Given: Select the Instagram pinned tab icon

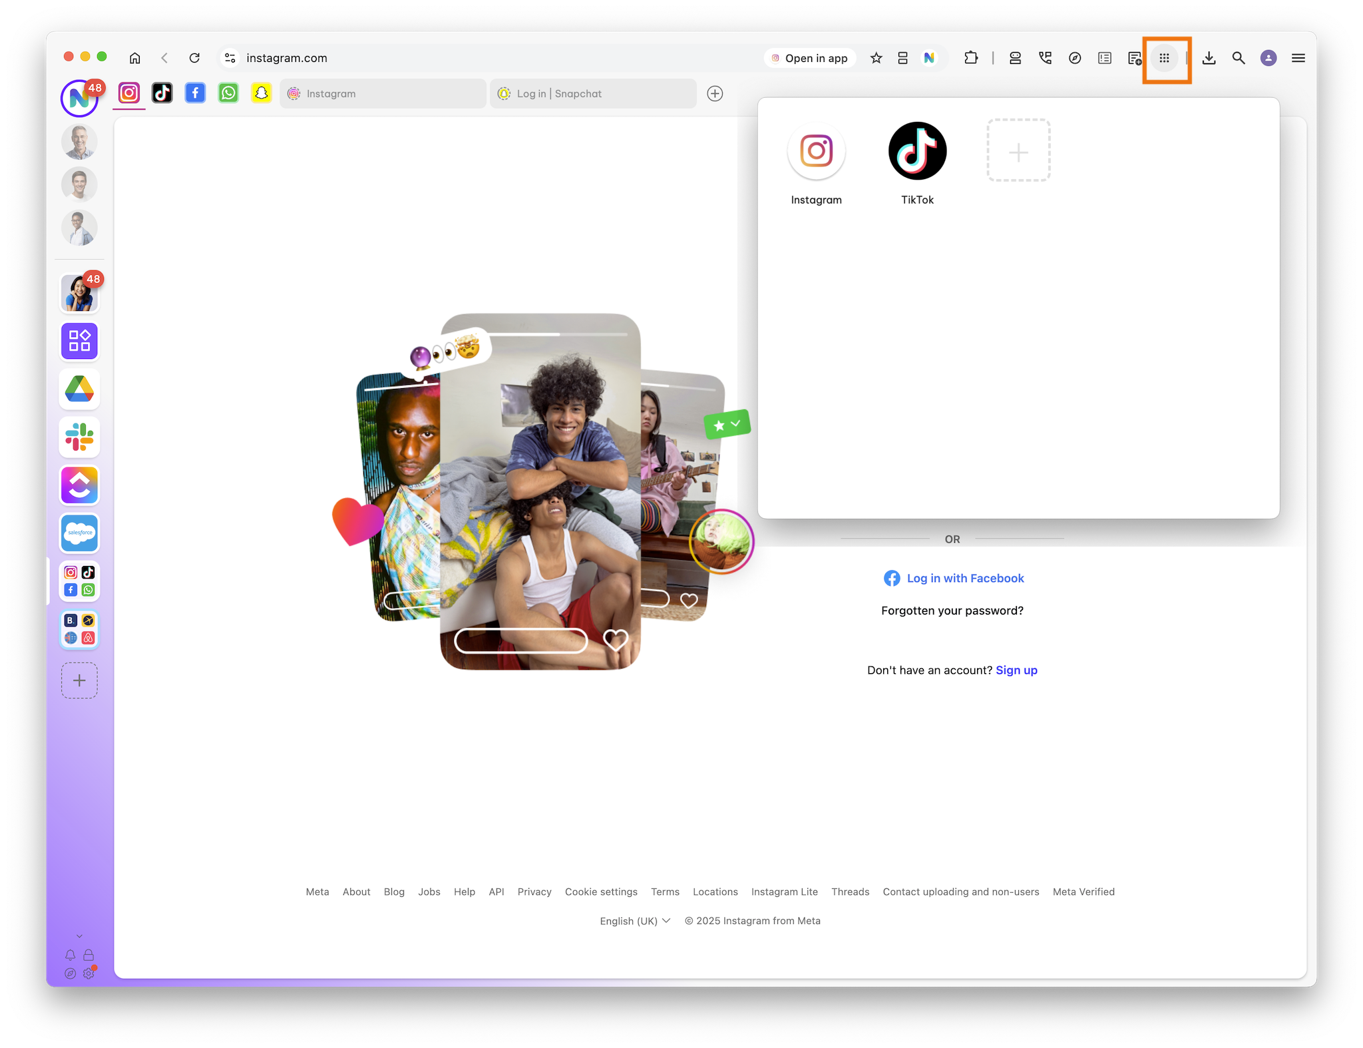Looking at the screenshot, I should (x=129, y=93).
